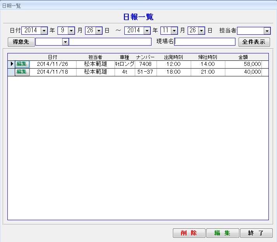Open the 得意先 code dropdown

coord(65,42)
